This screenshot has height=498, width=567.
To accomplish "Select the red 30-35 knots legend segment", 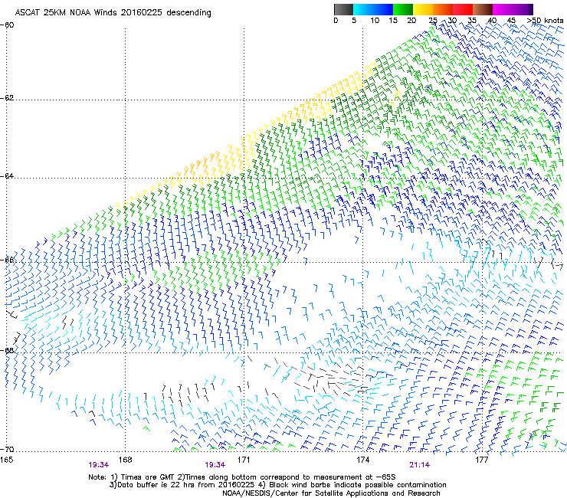I will (463, 9).
